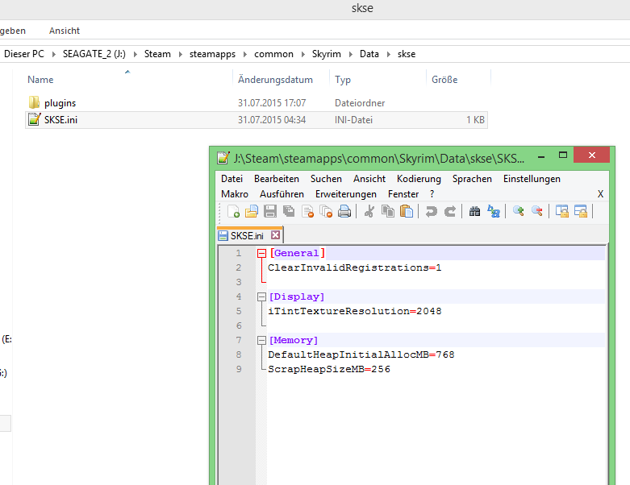Click Data in the address breadcrumb
Viewport: 630px width, 485px height.
[x=369, y=54]
